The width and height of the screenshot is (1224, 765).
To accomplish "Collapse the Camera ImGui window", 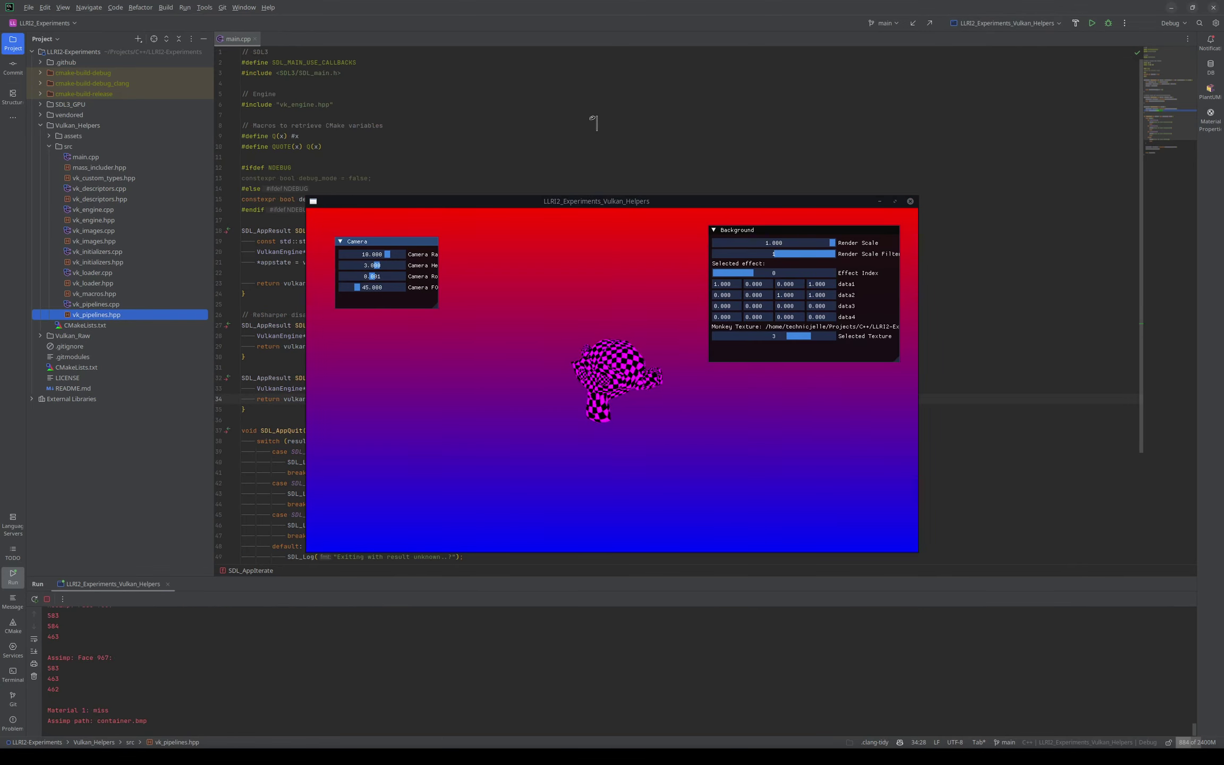I will point(341,241).
